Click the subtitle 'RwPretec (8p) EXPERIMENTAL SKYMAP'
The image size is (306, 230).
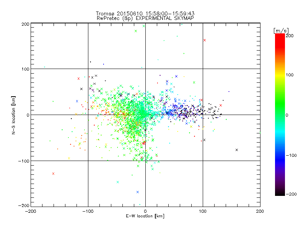click(x=145, y=18)
